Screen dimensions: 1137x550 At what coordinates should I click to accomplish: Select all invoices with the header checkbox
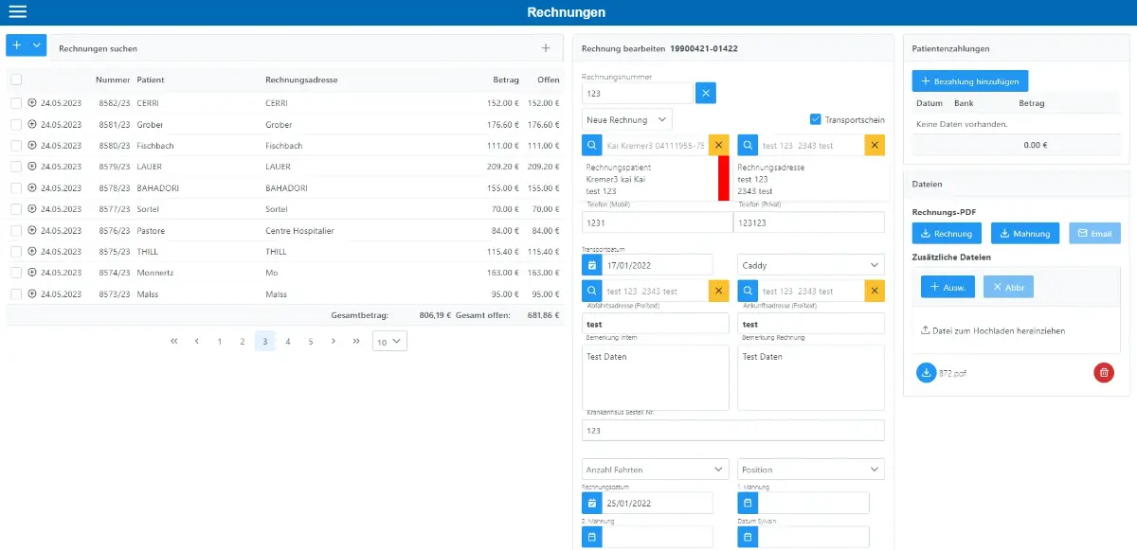pyautogui.click(x=15, y=80)
